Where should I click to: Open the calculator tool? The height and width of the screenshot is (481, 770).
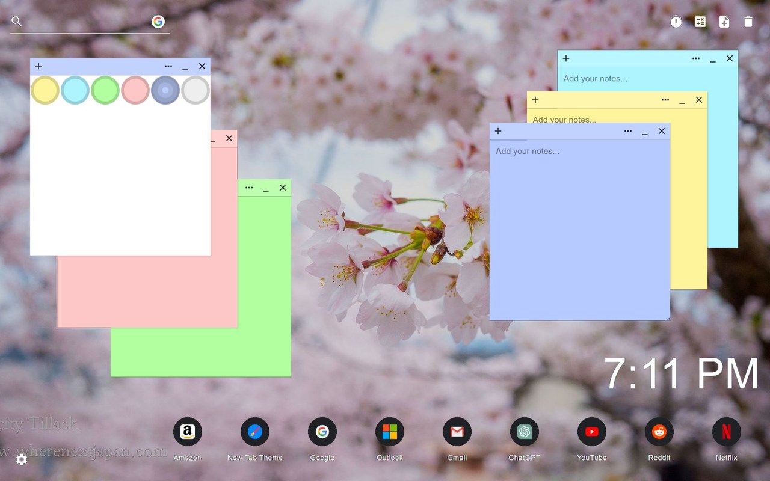[x=700, y=22]
